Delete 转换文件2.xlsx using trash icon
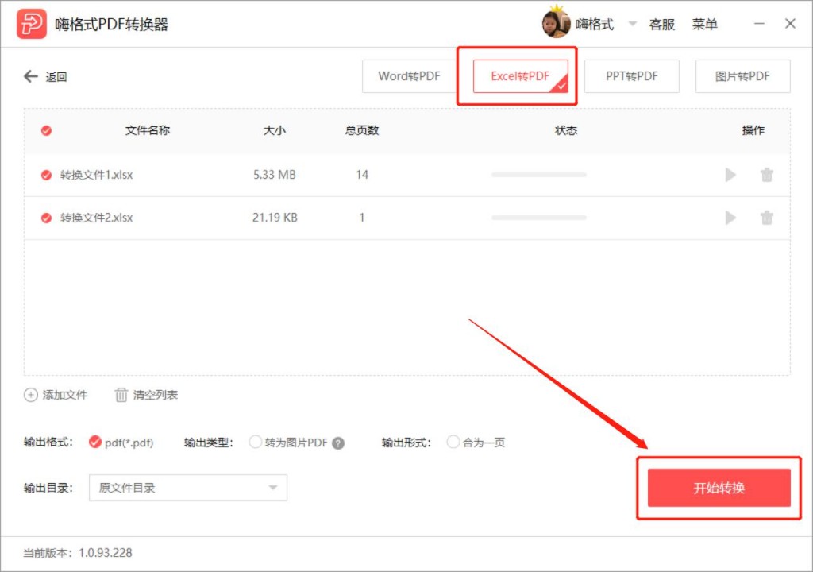The width and height of the screenshot is (813, 572). coord(767,218)
